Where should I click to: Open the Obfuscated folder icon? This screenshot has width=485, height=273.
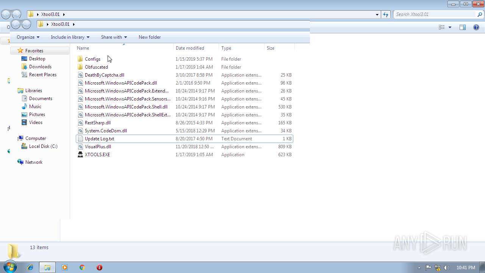coord(80,67)
